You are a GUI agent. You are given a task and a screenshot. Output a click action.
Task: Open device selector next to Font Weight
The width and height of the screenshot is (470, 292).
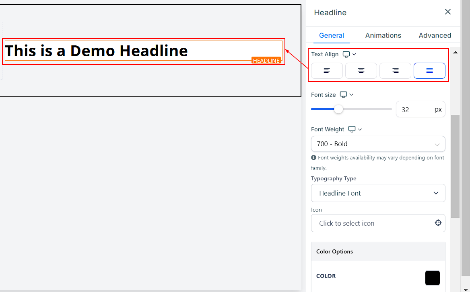pyautogui.click(x=355, y=129)
